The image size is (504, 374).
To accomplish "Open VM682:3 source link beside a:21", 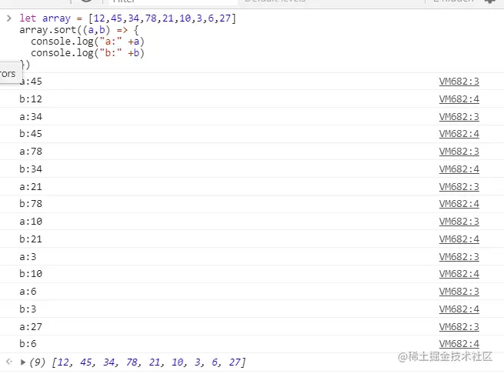I will click(x=459, y=187).
